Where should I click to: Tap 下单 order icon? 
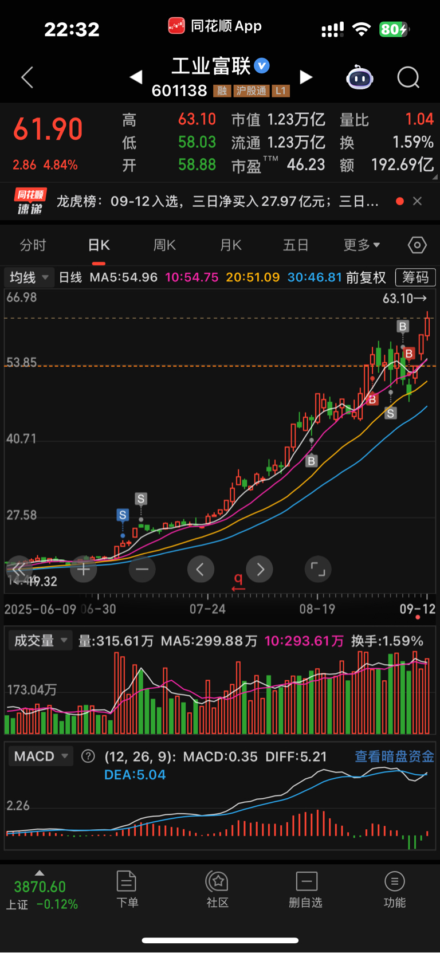[x=127, y=889]
